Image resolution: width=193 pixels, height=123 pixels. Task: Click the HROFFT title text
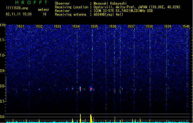click(x=32, y=2)
